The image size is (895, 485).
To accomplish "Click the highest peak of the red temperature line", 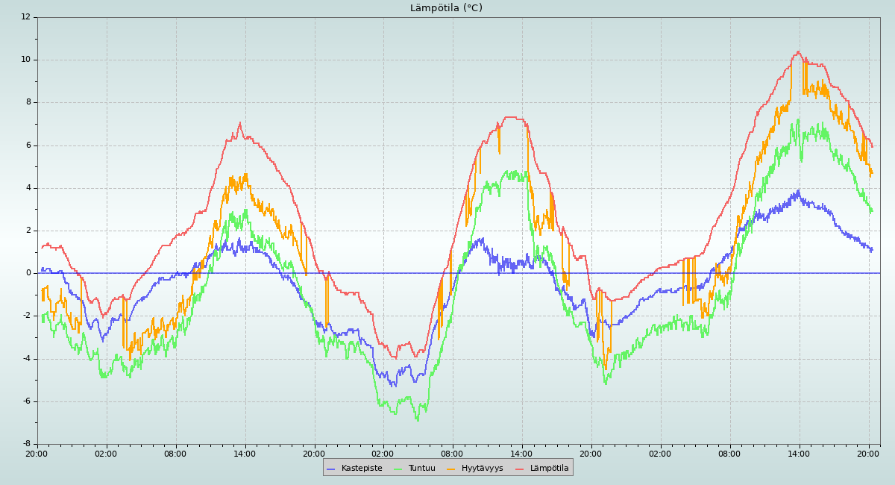I will point(798,52).
